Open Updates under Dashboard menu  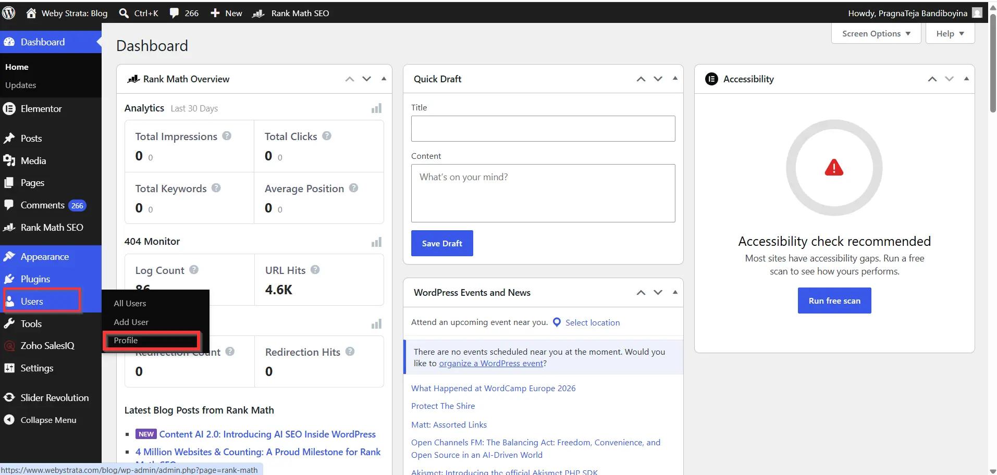coord(21,85)
